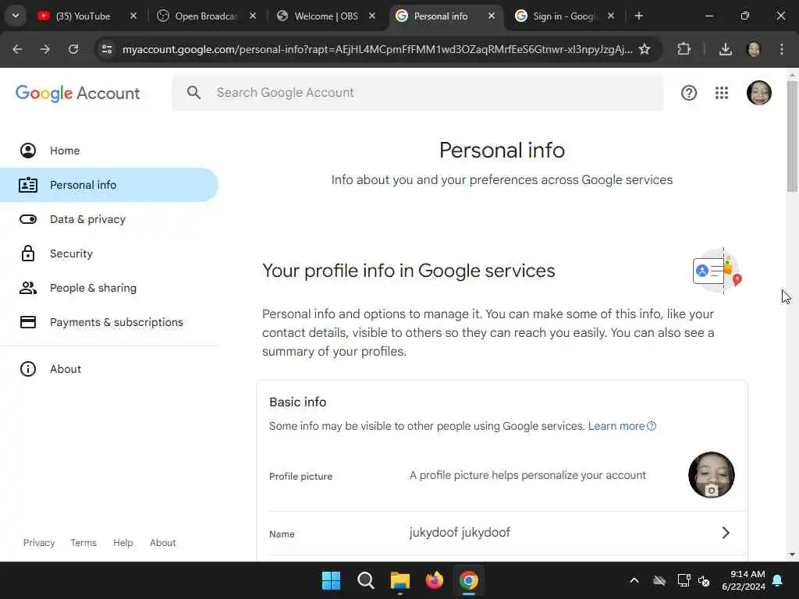Viewport: 799px width, 599px height.
Task: Open Firefox from the taskbar
Action: (434, 580)
